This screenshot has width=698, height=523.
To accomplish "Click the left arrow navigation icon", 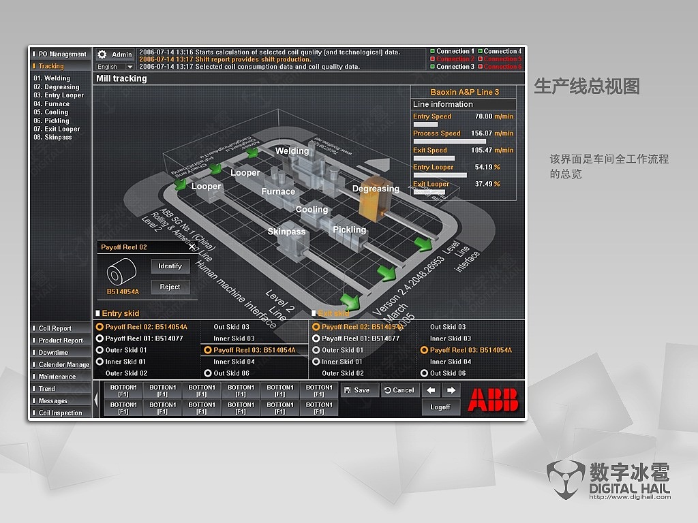I will point(431,390).
